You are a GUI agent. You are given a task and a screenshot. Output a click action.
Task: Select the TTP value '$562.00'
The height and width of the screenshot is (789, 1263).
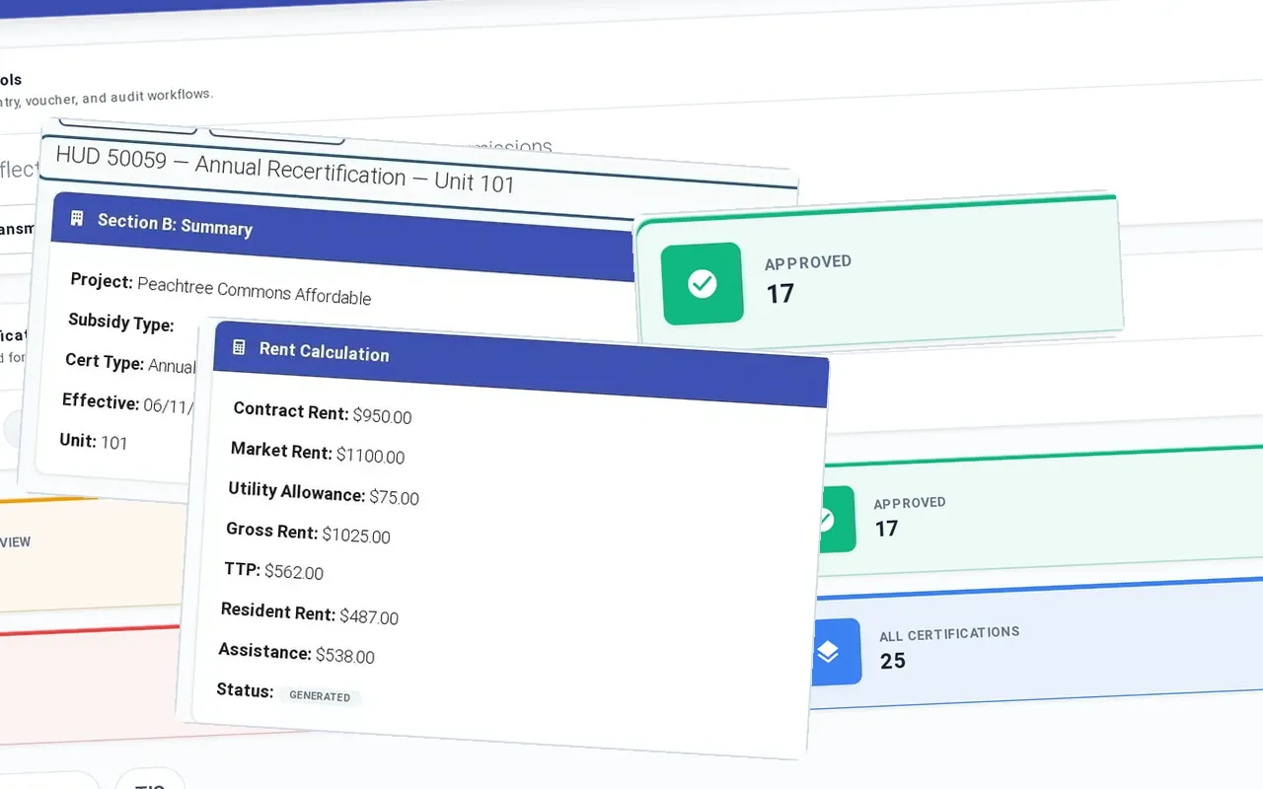294,572
